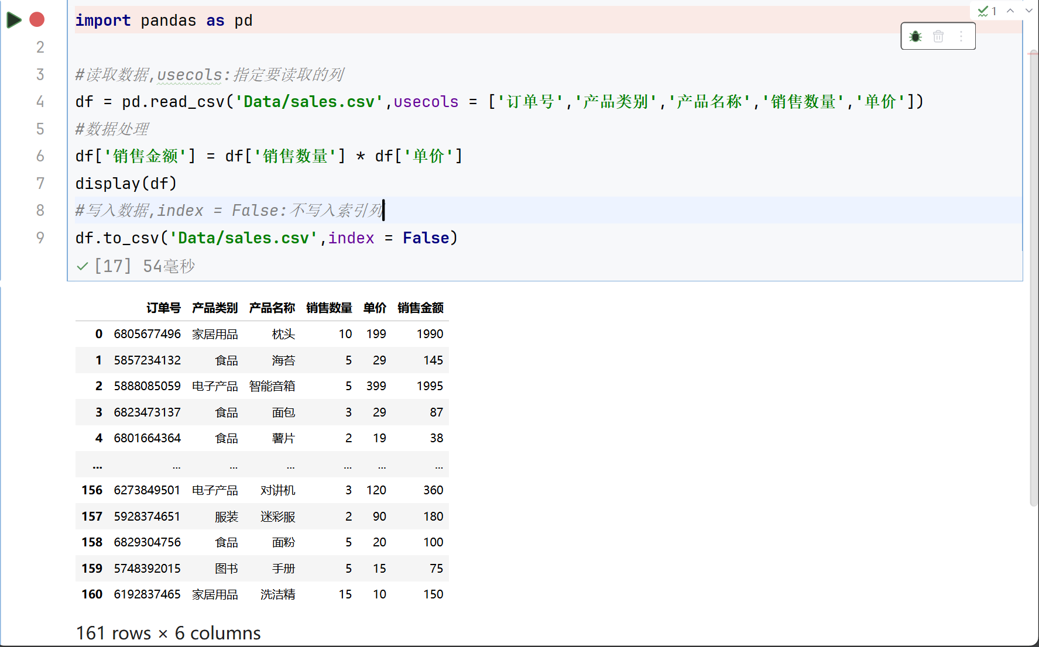Image resolution: width=1039 pixels, height=647 pixels.
Task: Select order number cell '5928374651'
Action: click(148, 517)
